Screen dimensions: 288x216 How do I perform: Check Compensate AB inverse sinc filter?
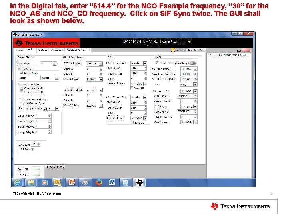22,88
